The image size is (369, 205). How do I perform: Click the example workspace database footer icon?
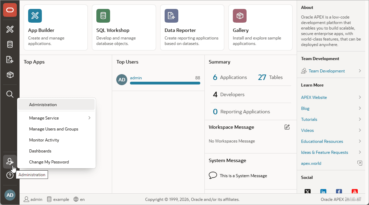pos(49,200)
